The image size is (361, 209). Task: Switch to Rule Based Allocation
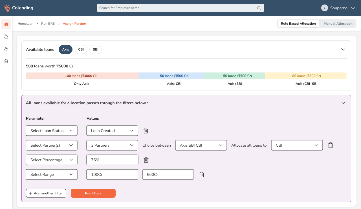pos(298,24)
